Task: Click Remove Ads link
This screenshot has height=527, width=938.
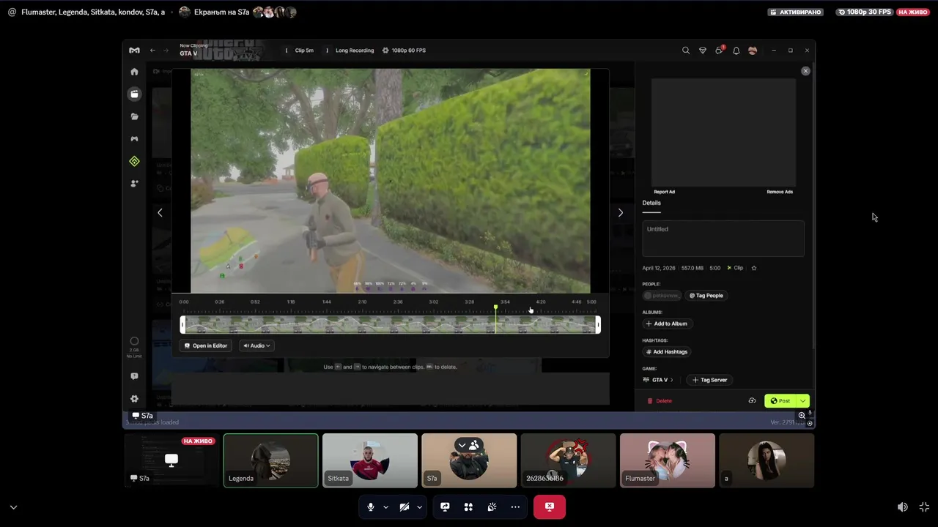Action: point(780,192)
